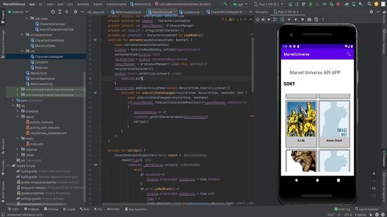Open Search Everywhere magnifier in top toolbar
Viewport: 387px width, 217px height.
point(369,4)
